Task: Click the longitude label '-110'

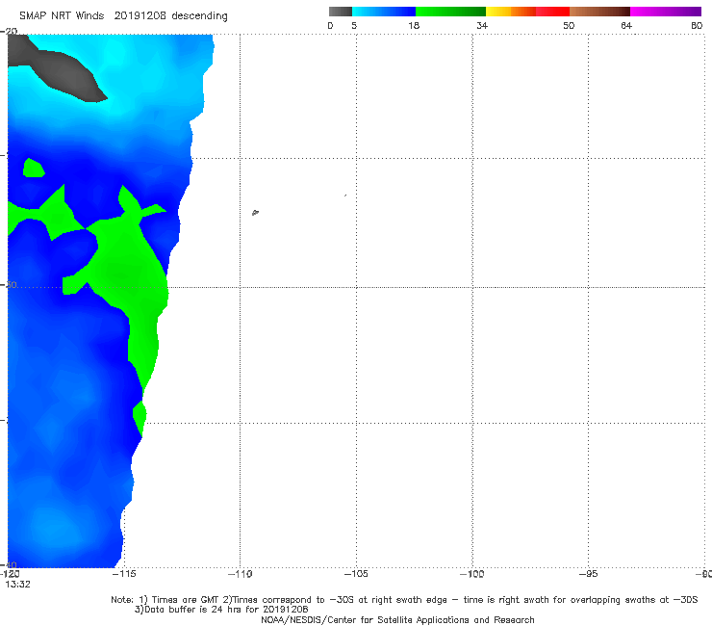Action: pyautogui.click(x=240, y=574)
